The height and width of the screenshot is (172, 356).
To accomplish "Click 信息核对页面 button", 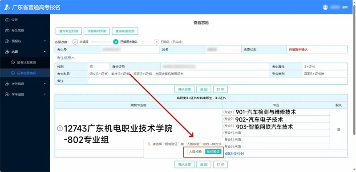I will click(97, 31).
